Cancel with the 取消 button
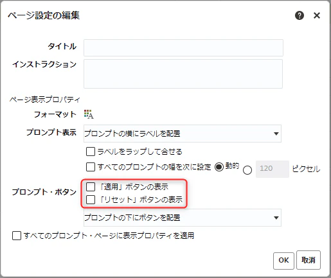 (x=309, y=260)
